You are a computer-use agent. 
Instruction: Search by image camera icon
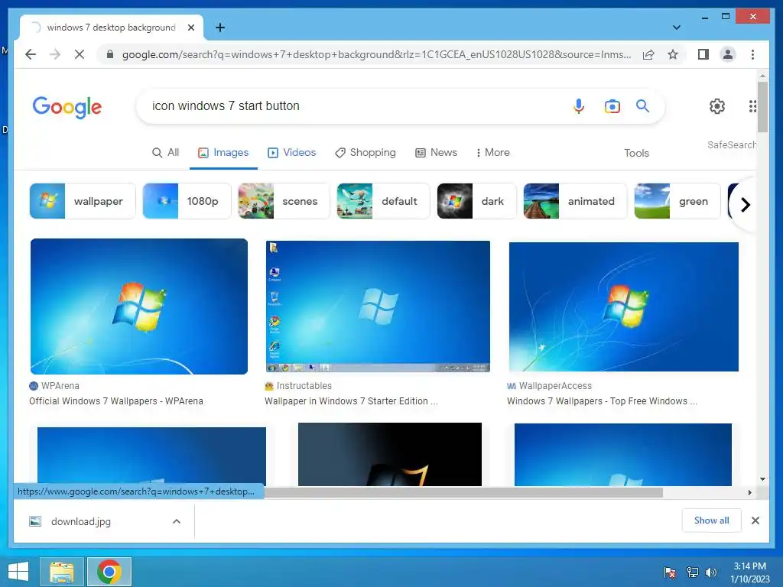click(x=612, y=105)
